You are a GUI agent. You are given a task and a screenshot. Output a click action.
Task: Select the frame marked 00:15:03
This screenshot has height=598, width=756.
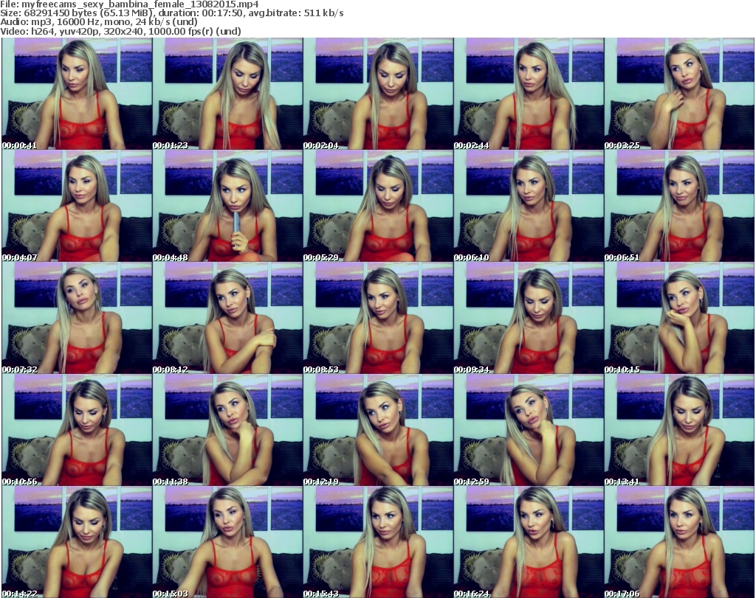(x=227, y=542)
